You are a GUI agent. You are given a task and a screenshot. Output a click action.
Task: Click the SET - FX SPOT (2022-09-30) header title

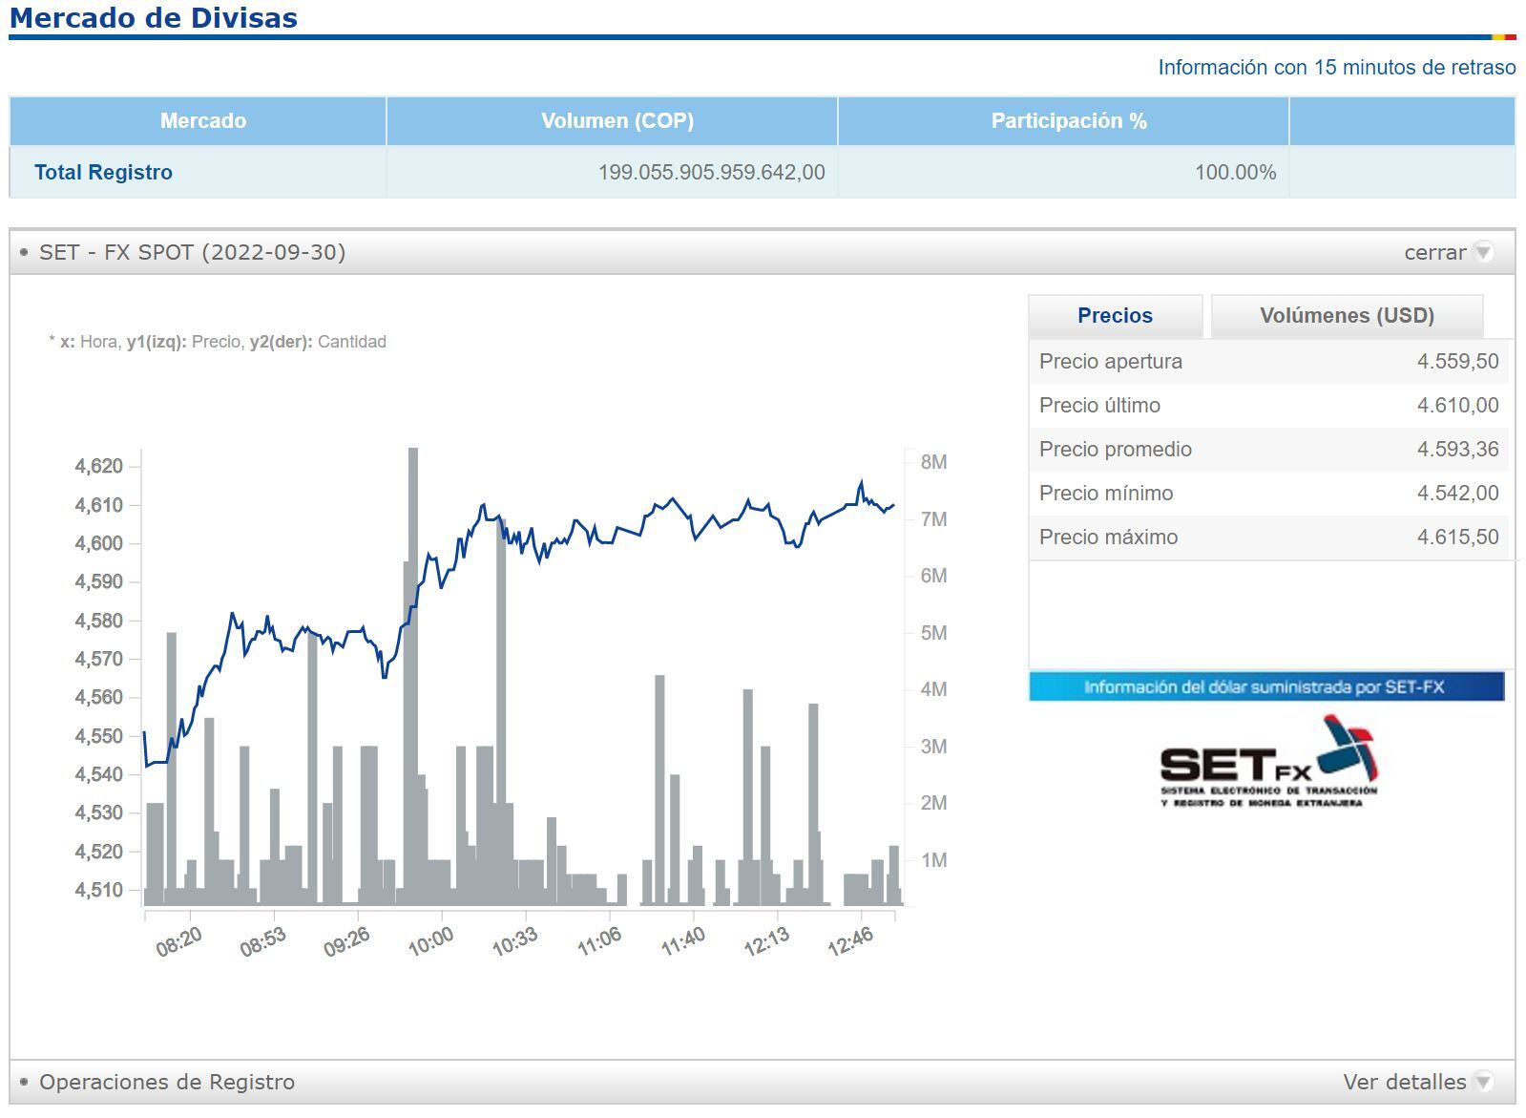[192, 252]
